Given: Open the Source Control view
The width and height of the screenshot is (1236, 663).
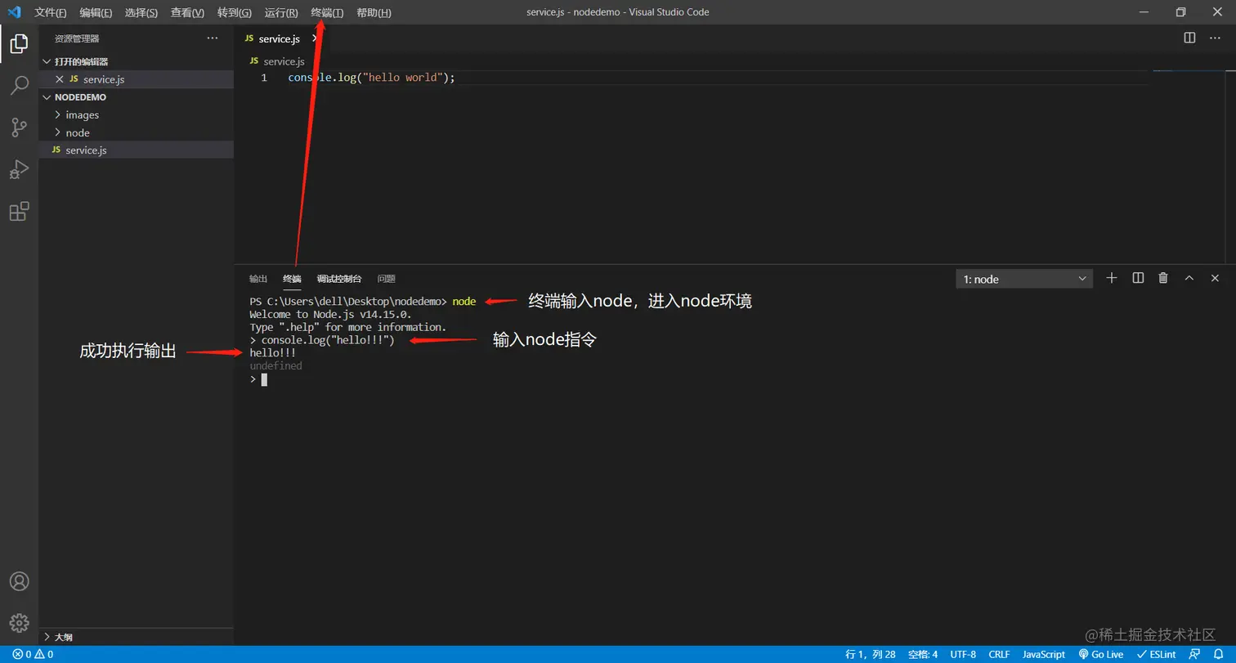Looking at the screenshot, I should (19, 127).
